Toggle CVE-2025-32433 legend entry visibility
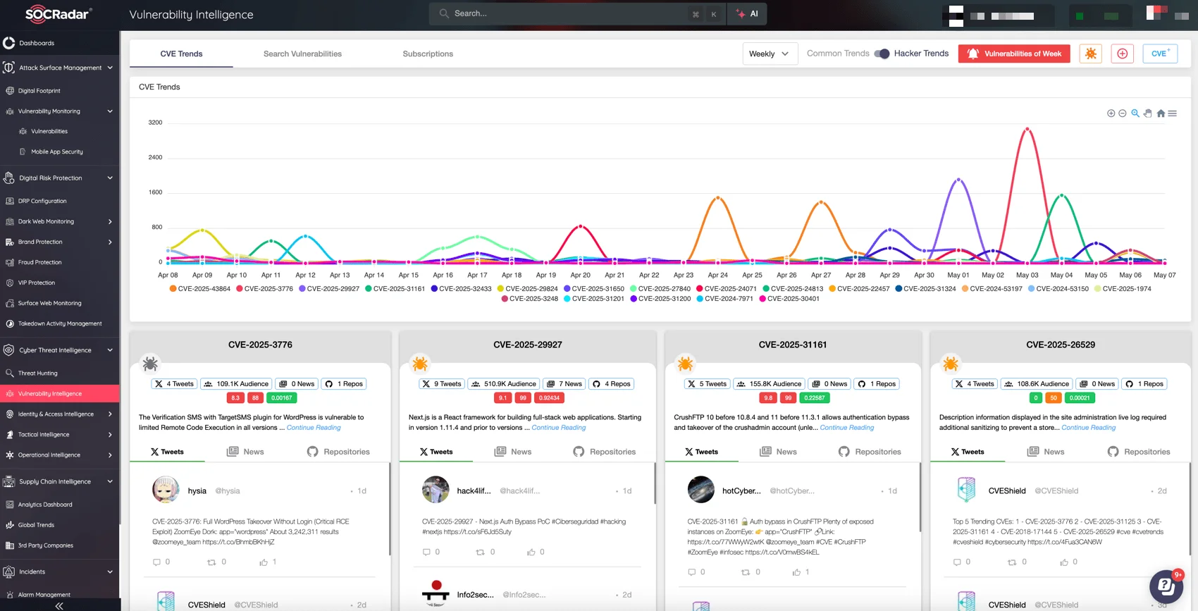This screenshot has width=1198, height=611. click(x=462, y=289)
